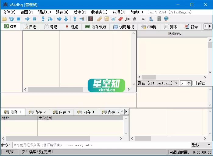
Task: Switch to the CPU tab
Action: click(10, 27)
